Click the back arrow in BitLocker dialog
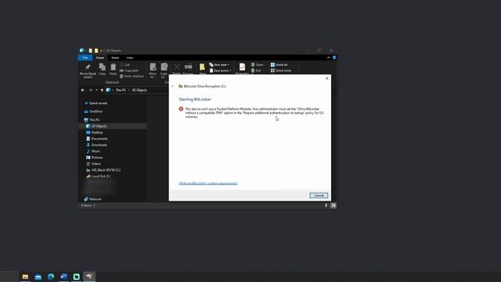Image resolution: width=501 pixels, height=282 pixels. tap(173, 86)
